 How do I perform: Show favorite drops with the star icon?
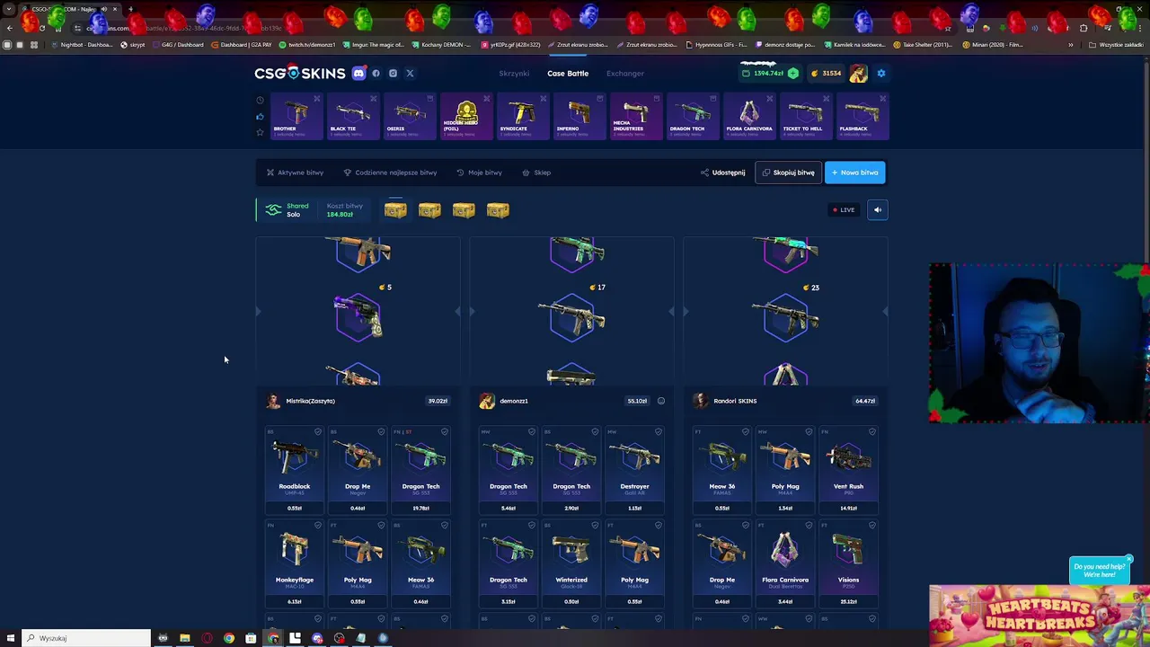click(261, 132)
